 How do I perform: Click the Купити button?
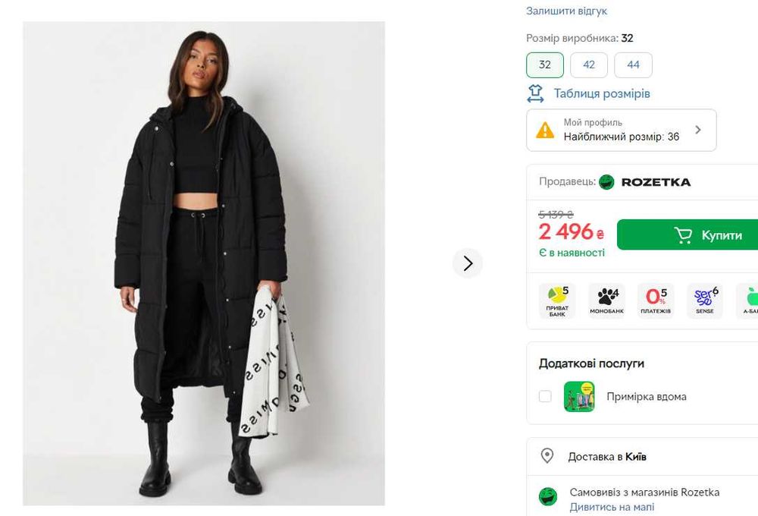point(688,235)
